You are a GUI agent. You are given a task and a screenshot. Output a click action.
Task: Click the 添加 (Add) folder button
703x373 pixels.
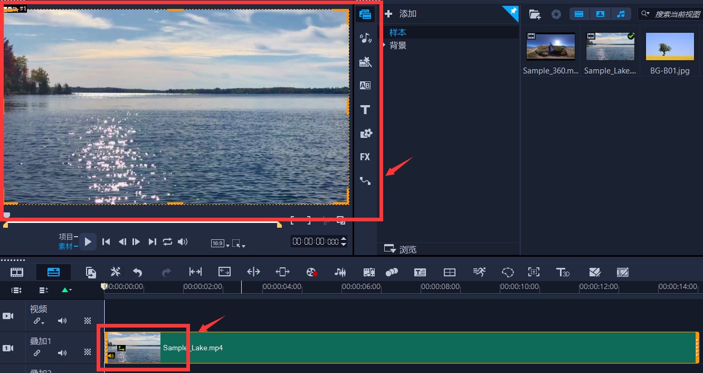(401, 14)
